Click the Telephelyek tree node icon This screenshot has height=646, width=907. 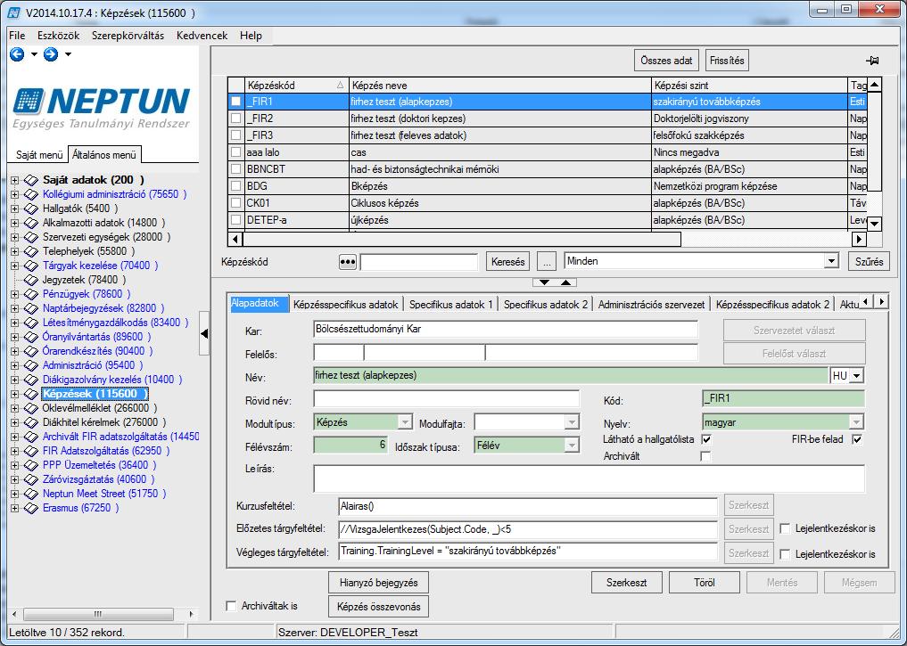30,251
